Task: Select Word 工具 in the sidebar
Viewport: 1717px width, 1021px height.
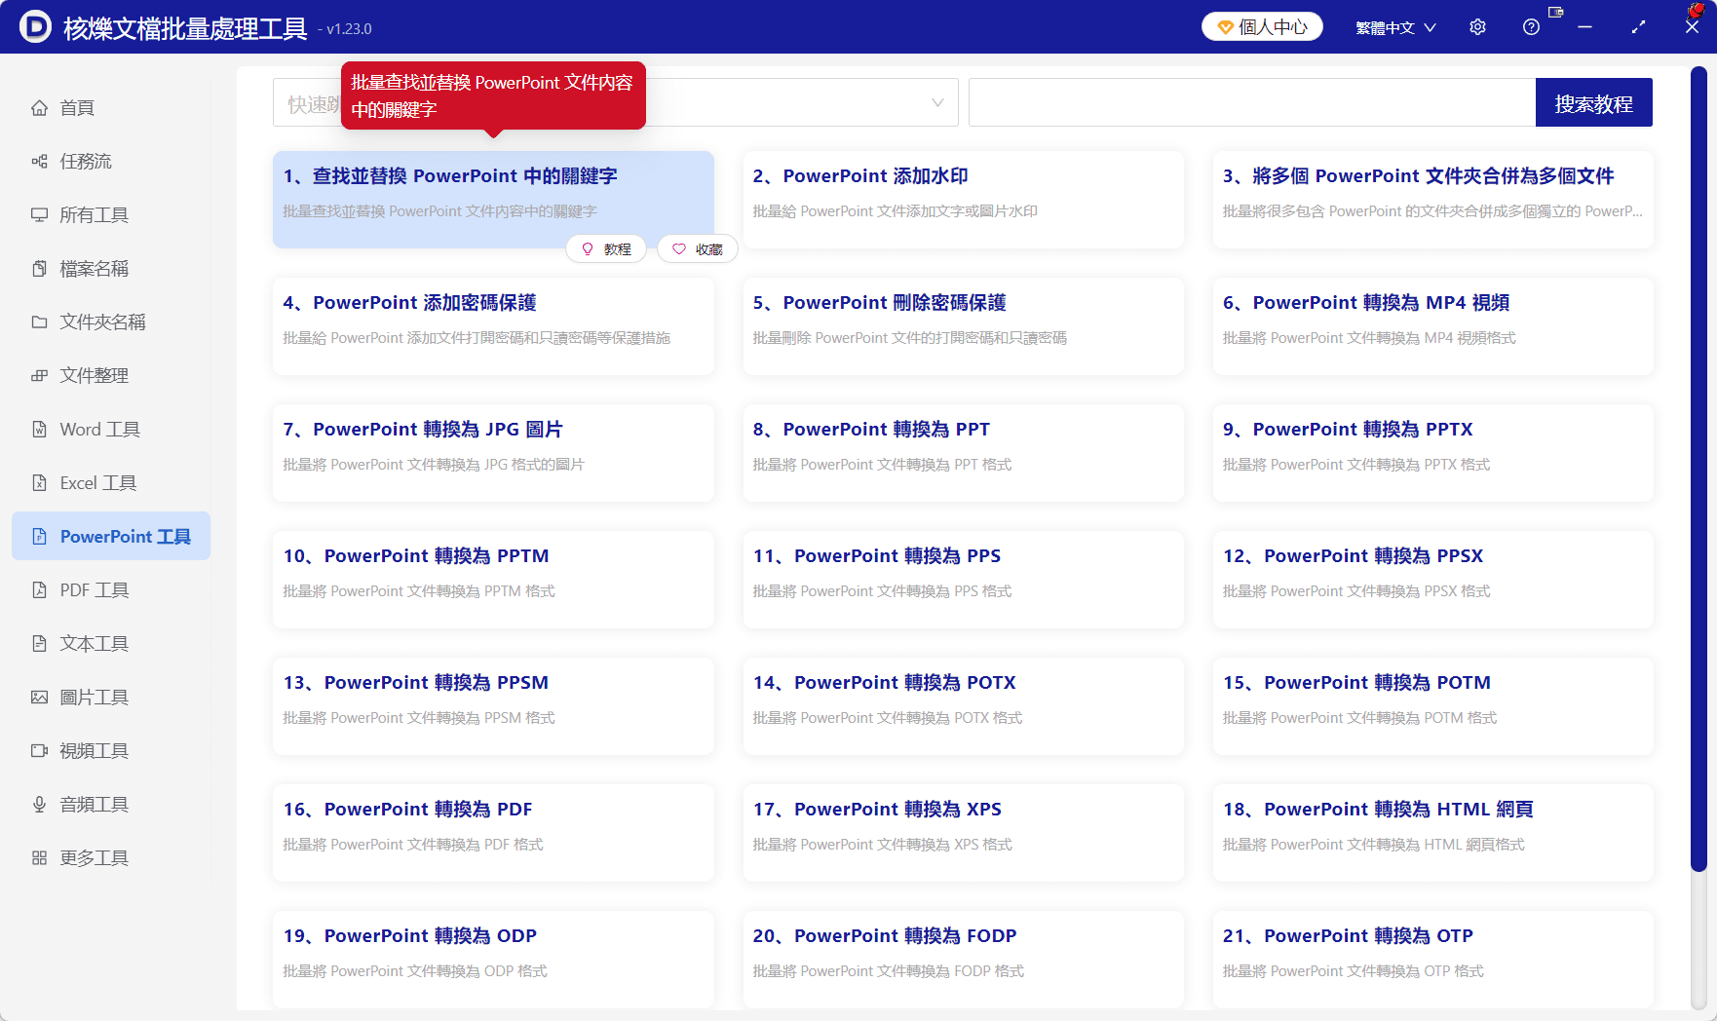Action: (111, 430)
